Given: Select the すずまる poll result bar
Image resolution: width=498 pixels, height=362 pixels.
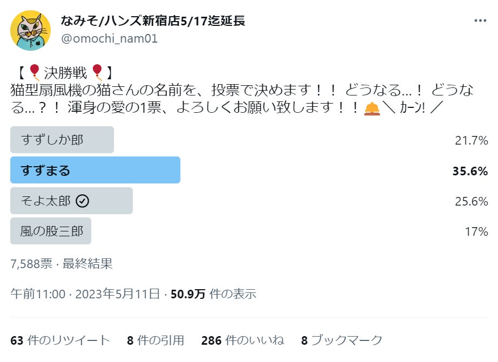Looking at the screenshot, I should tap(95, 170).
